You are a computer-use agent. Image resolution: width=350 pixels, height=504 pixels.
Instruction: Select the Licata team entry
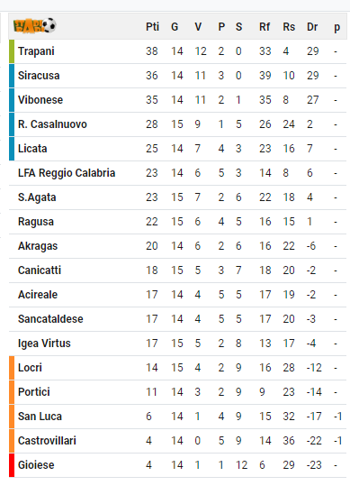pyautogui.click(x=32, y=149)
